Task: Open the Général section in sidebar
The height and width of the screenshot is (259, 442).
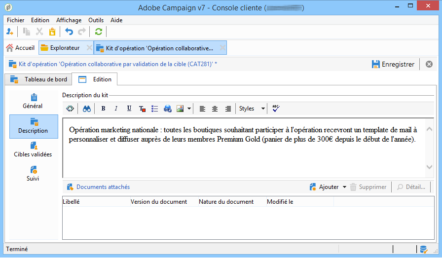Action: pos(33,101)
